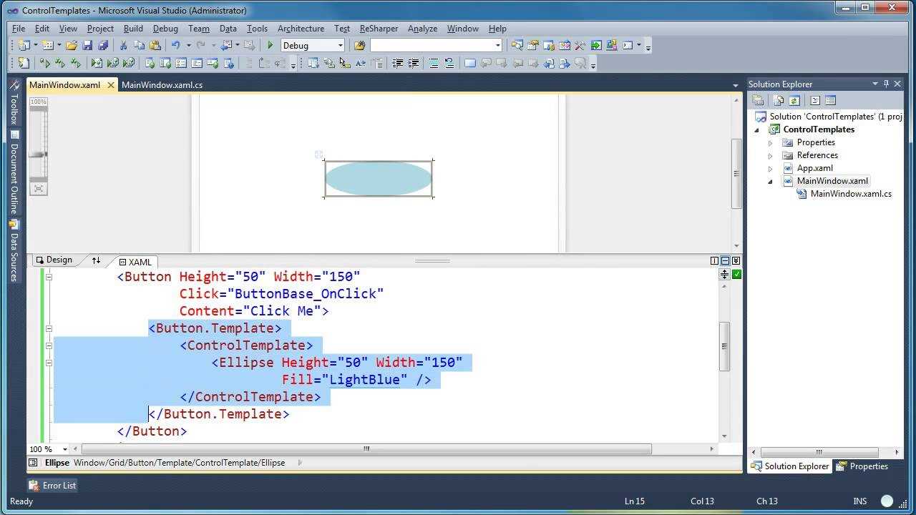
Task: Open the Debug configuration dropdown
Action: [x=339, y=45]
